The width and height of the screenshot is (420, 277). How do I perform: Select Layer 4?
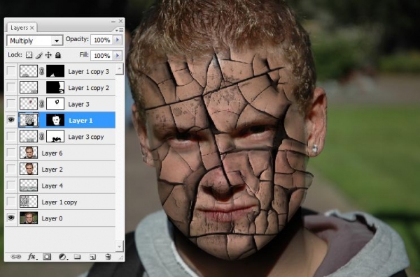(x=60, y=186)
